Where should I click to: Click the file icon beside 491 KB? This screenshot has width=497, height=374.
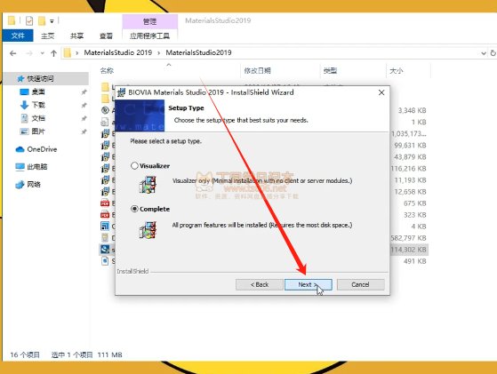[x=105, y=261]
